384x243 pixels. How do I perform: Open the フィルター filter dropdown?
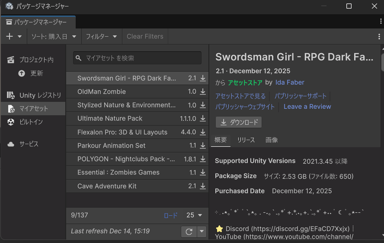coord(101,37)
